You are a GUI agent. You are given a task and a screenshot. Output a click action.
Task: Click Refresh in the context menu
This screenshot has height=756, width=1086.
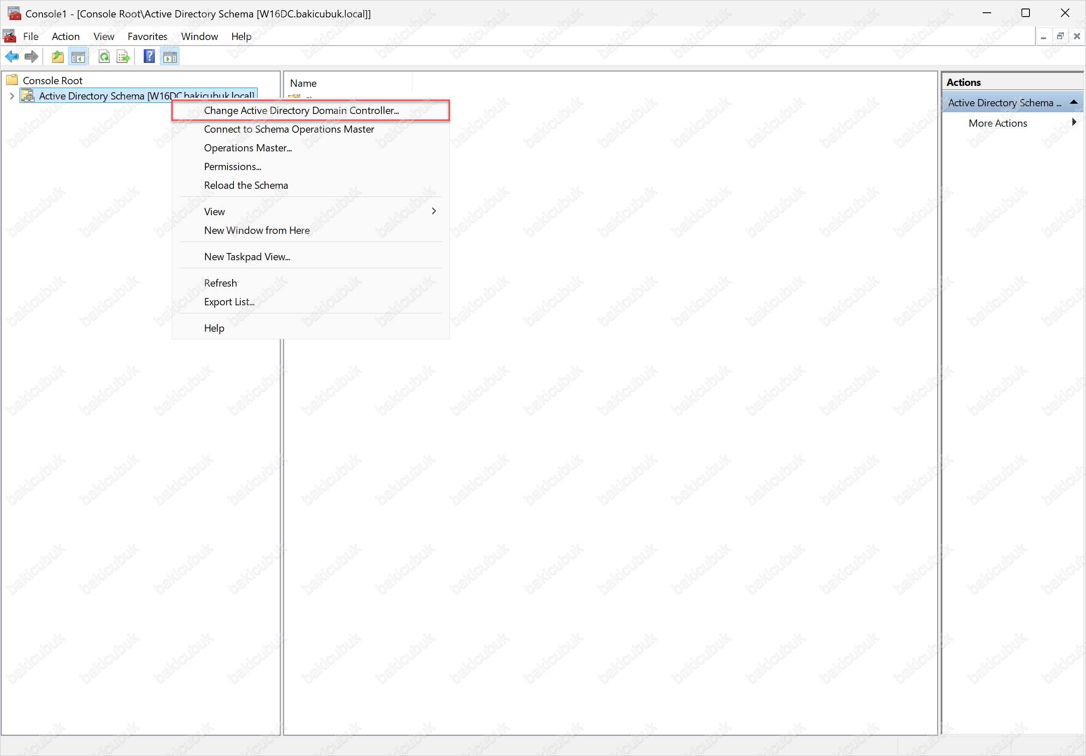click(310, 283)
